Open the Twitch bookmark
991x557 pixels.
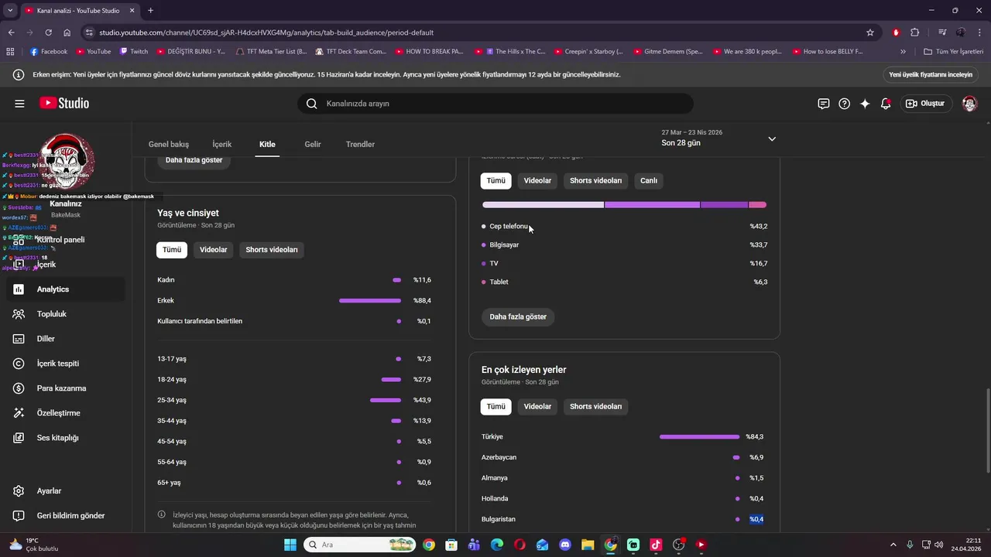[x=133, y=52]
